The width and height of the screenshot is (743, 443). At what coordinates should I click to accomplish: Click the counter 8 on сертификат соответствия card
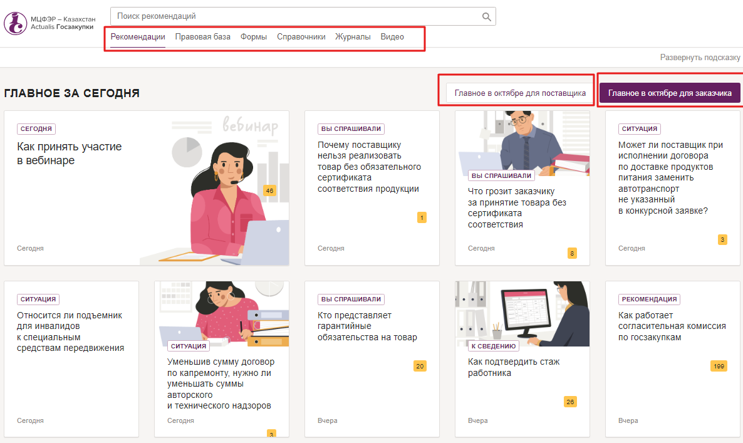(572, 253)
